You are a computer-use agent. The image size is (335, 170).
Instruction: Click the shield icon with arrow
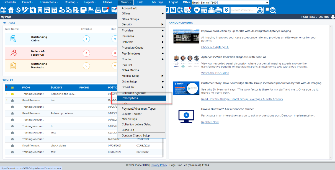pos(196,10)
